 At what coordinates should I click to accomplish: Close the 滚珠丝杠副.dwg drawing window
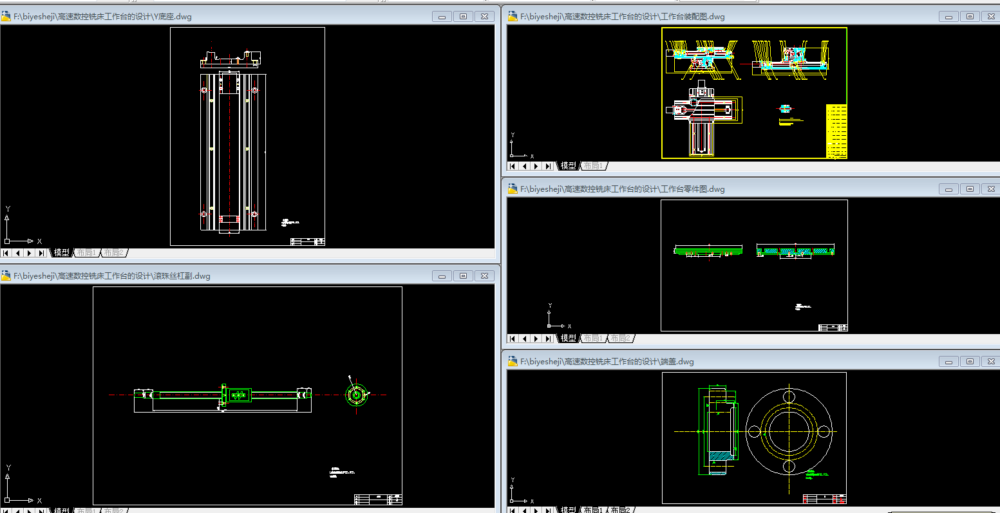point(486,276)
